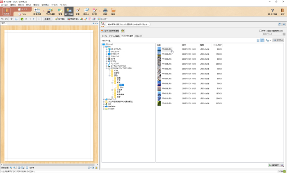Switch to the うら side option

click(x=23, y=14)
